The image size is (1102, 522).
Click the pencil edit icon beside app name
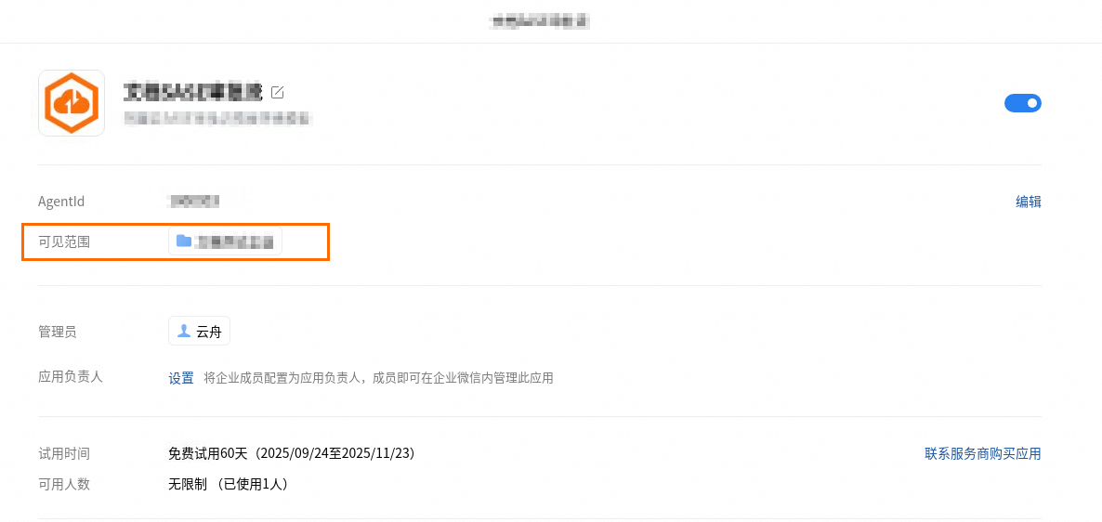(277, 92)
